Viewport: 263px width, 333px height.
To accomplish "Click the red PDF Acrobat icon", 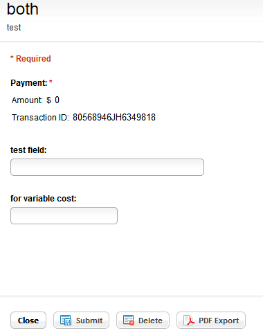I will coord(189,321).
